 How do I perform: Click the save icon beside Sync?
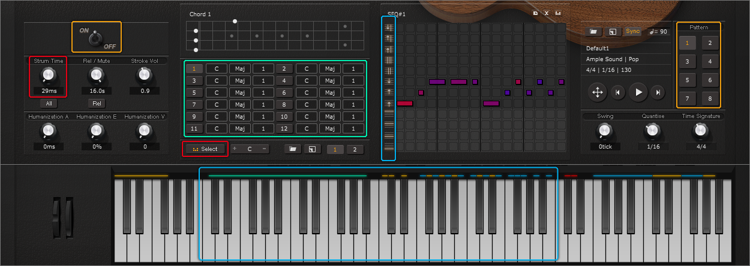point(612,32)
